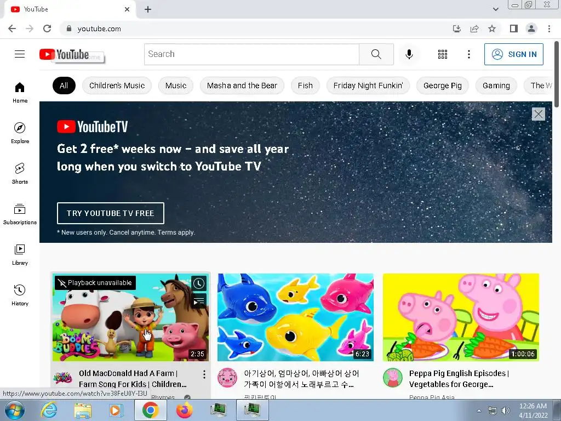Reload the YouTube page

coord(47,29)
